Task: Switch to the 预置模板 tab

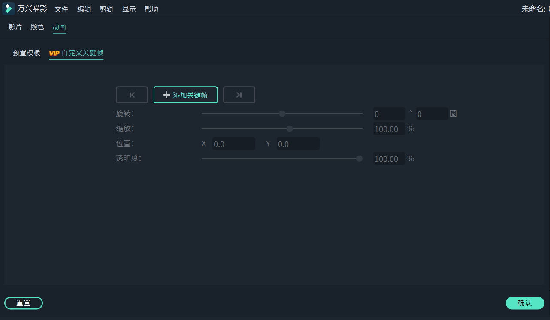Action: pos(26,53)
